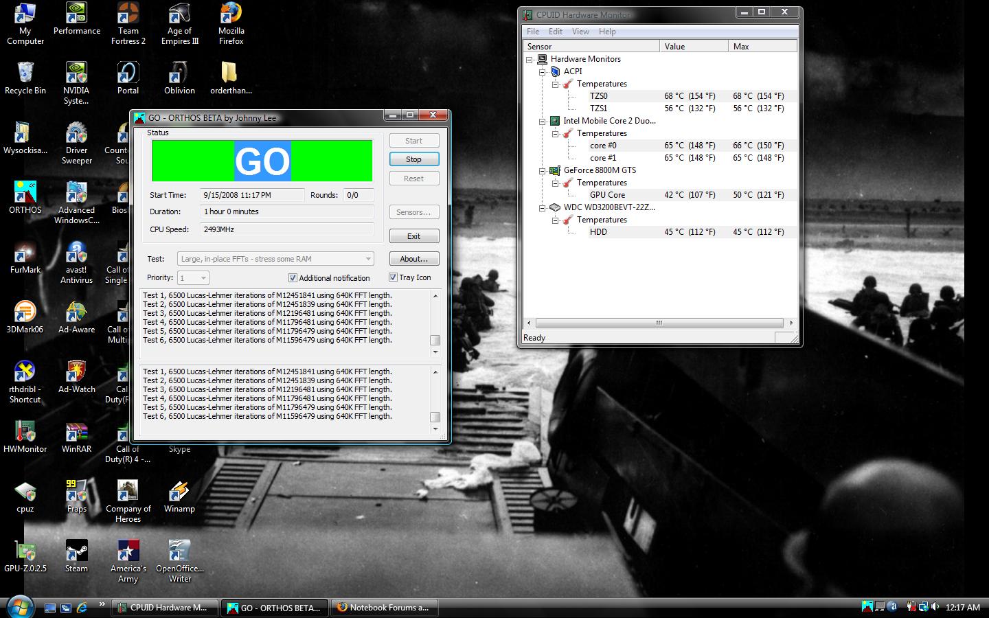This screenshot has height=618, width=989.
Task: Open the Performance desktop shortcut
Action: 76,19
